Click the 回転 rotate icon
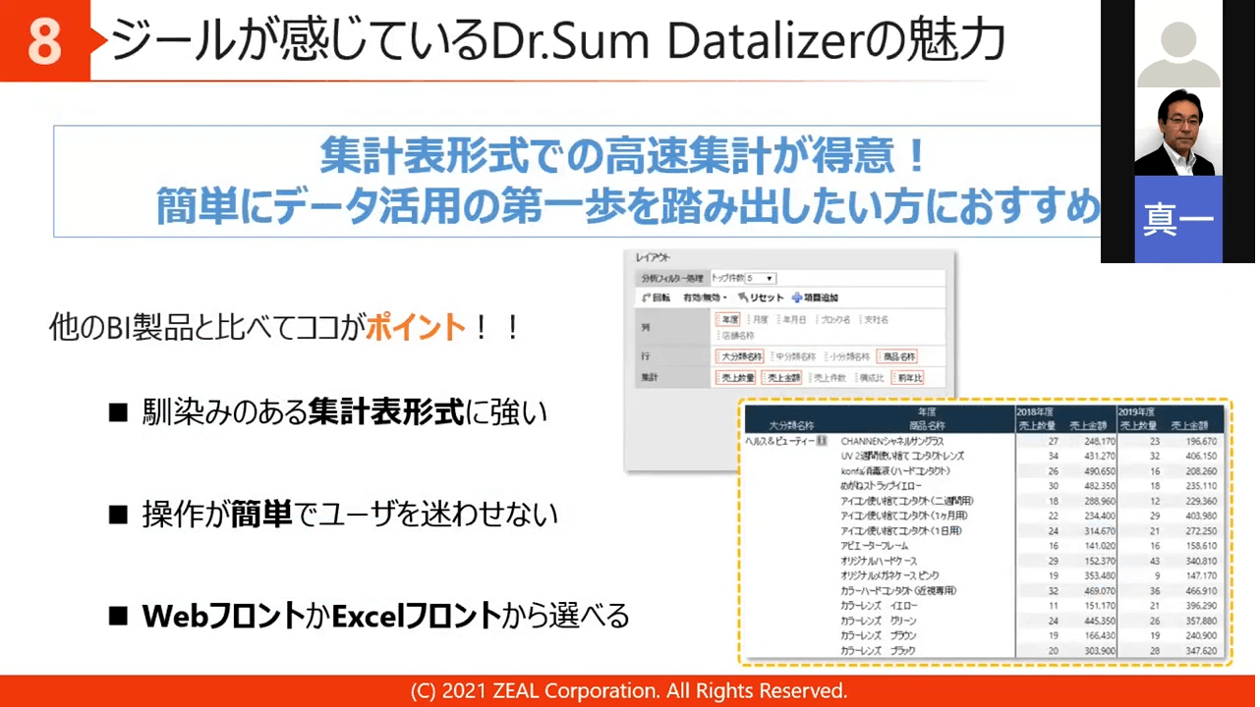The height and width of the screenshot is (707, 1260). (646, 298)
